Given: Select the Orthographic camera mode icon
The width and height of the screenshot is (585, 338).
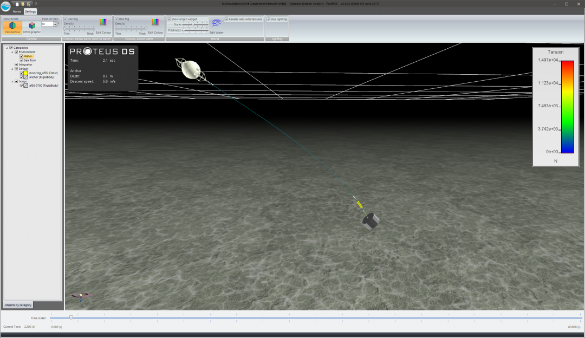Looking at the screenshot, I should [x=31, y=24].
